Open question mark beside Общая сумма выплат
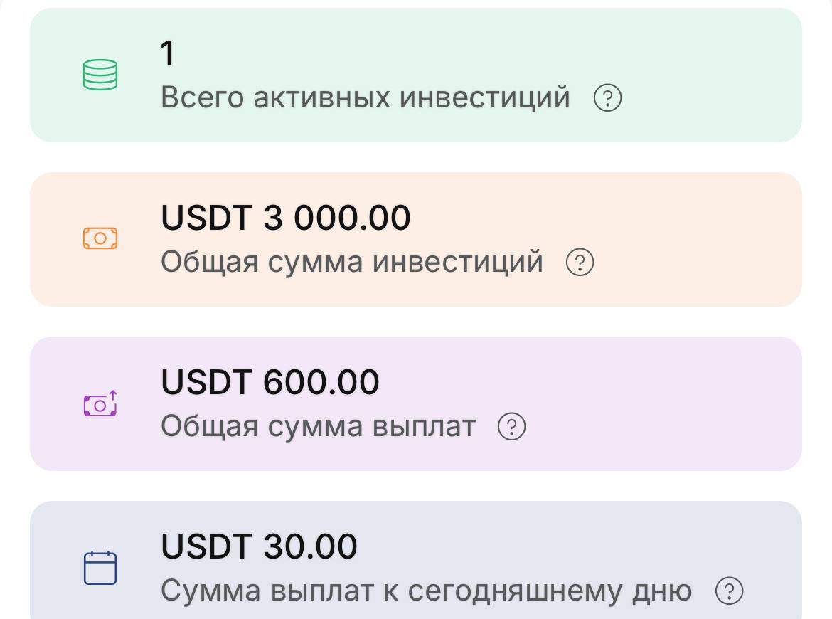This screenshot has height=619, width=832. pos(511,427)
